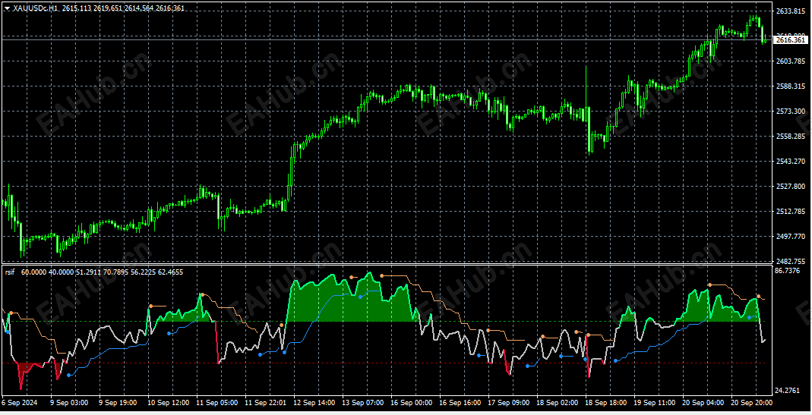Click the rsif value 56.2225
812x415 pixels.
[143, 272]
